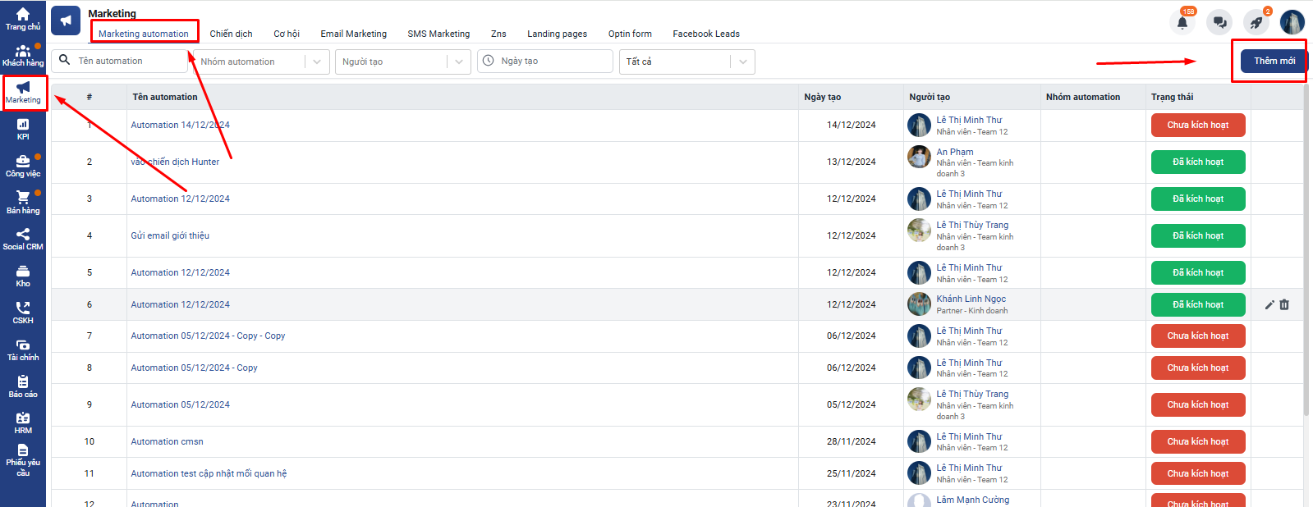The width and height of the screenshot is (1313, 507).
Task: Delete row 6 using trash icon
Action: (1284, 304)
